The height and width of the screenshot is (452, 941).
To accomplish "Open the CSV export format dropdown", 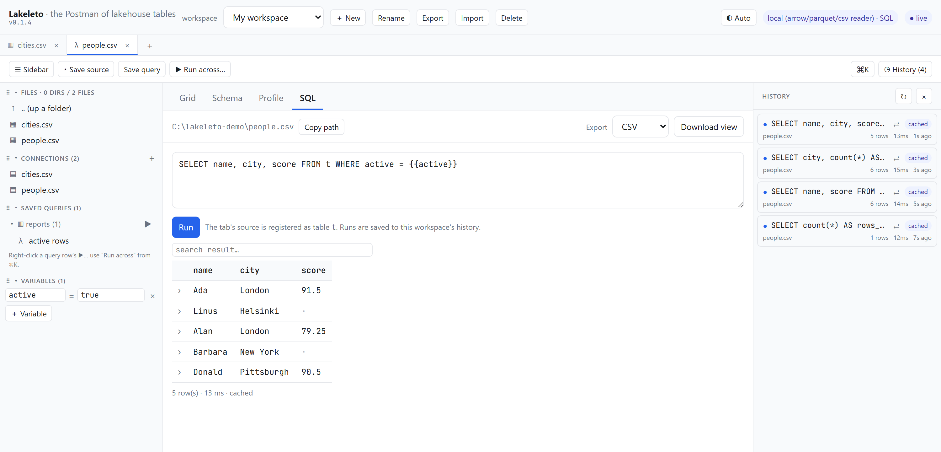I will (x=641, y=127).
